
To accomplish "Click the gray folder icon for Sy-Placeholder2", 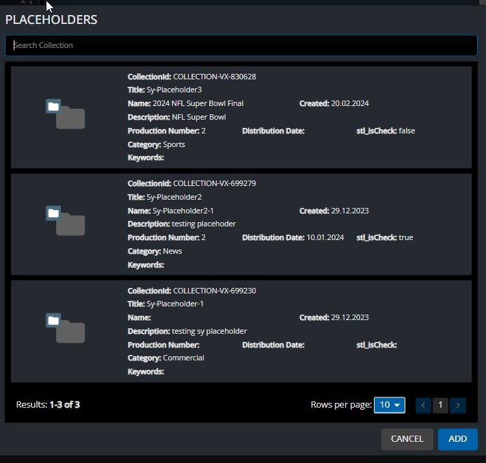I will pyautogui.click(x=70, y=225).
